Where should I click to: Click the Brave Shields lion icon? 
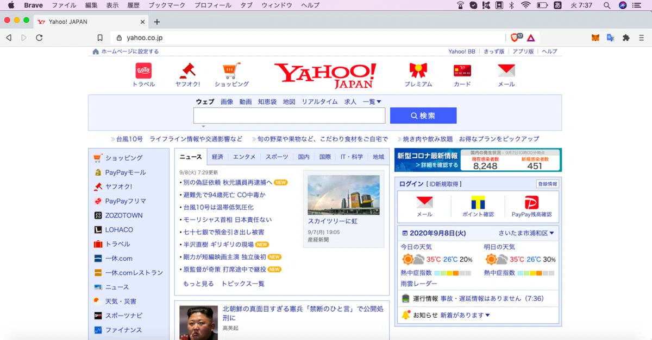pos(515,37)
